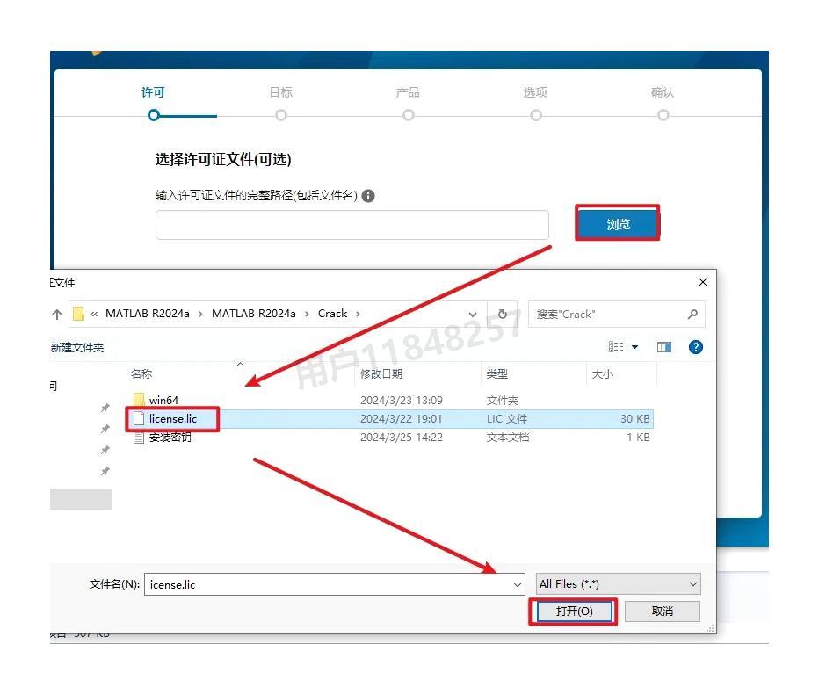Click the 2024/3/22 19:01 date cell
Viewport: 819px width, 695px height.
(401, 419)
